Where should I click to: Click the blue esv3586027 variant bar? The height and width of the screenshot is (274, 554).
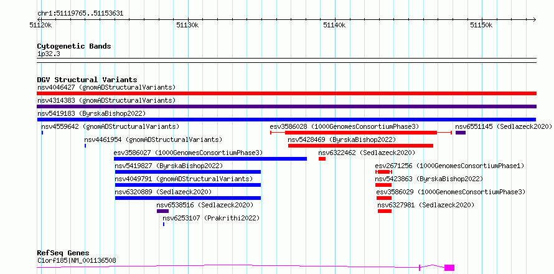click(210, 159)
